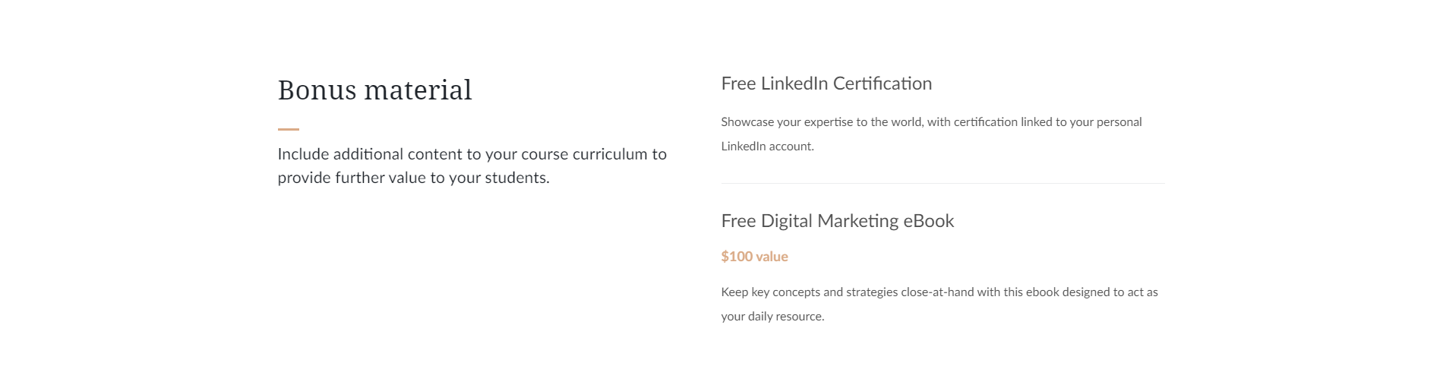Click the Bonus material heading

374,90
